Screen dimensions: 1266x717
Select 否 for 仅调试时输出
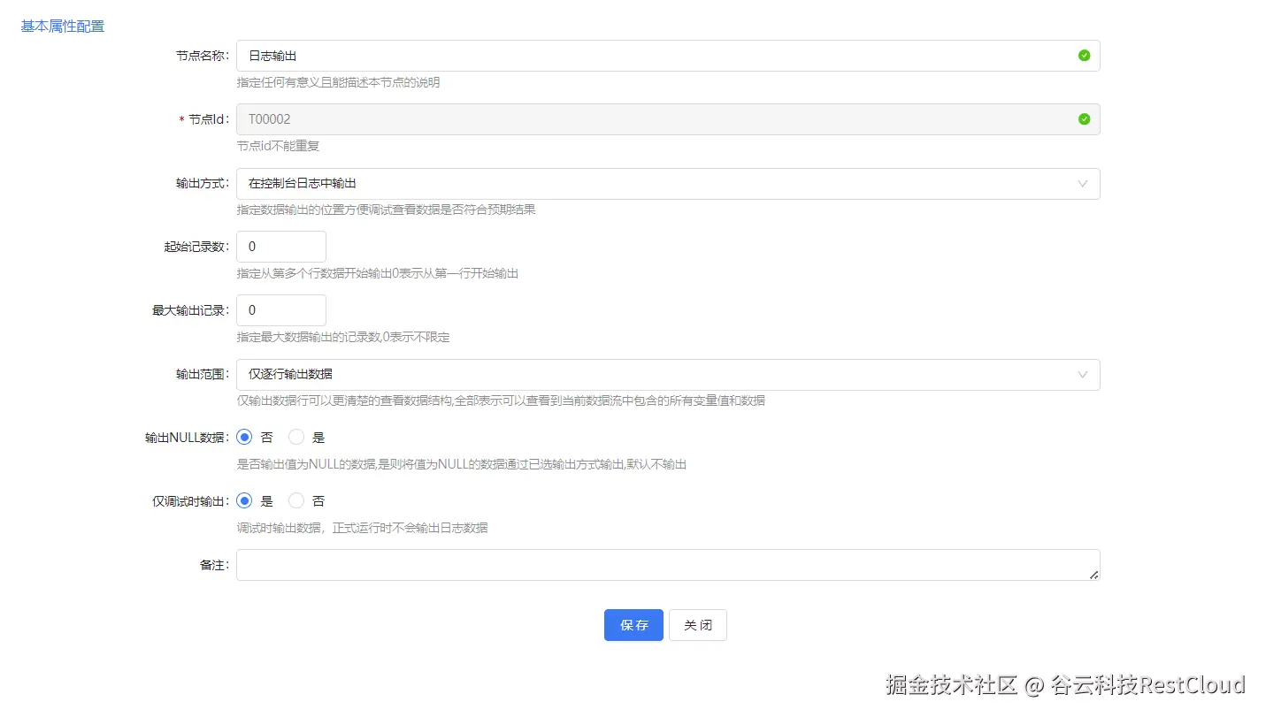pyautogui.click(x=295, y=500)
